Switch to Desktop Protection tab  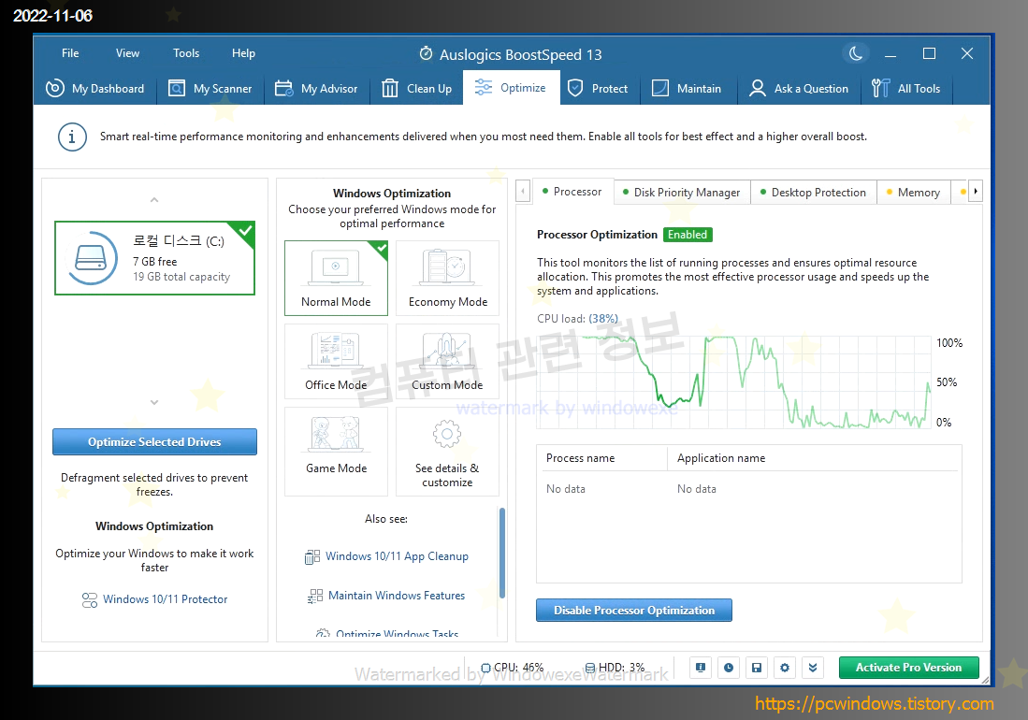click(x=813, y=192)
